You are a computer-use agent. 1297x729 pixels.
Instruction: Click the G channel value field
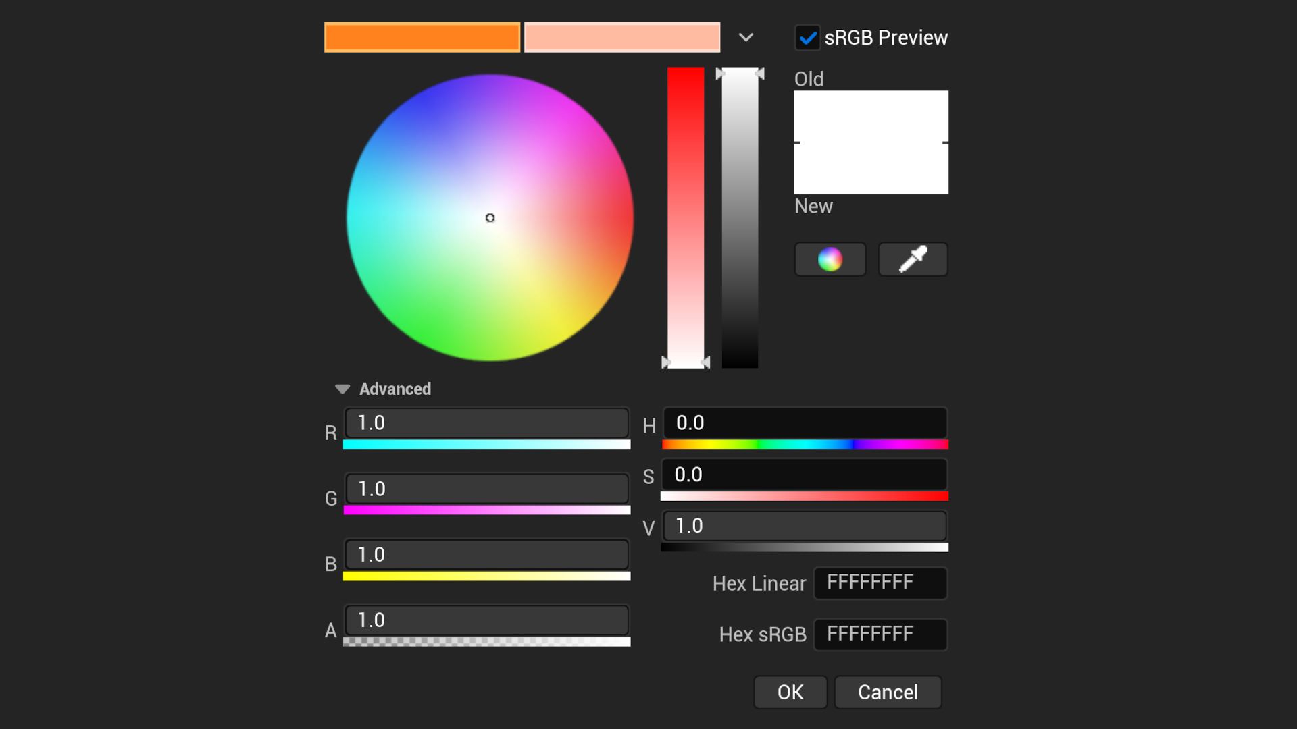pos(486,489)
